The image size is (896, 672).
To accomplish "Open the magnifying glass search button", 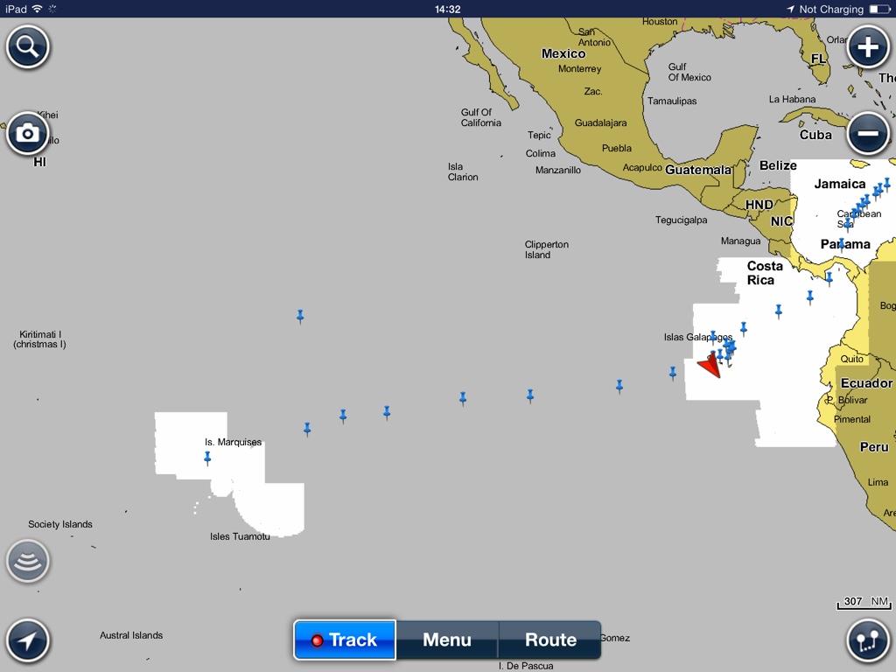I will tap(28, 46).
